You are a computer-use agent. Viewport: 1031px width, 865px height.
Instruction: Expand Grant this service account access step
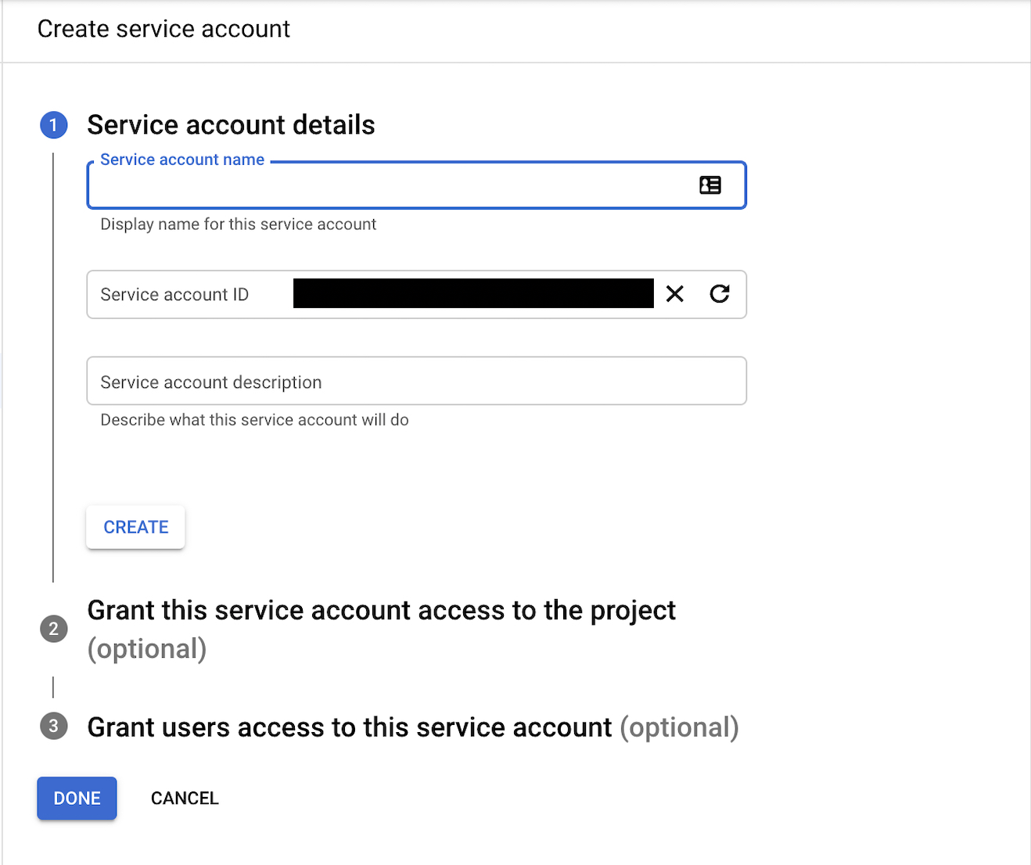point(381,611)
